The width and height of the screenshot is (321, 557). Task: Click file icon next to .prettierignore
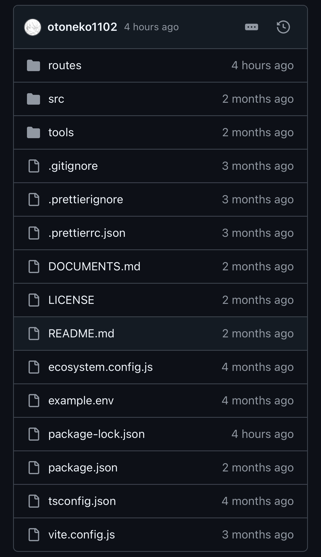34,199
